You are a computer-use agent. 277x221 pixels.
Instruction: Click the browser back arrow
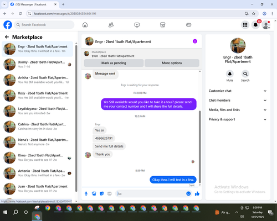coord(5,14)
